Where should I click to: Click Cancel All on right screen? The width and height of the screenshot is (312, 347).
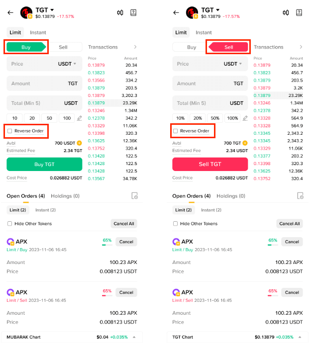[290, 224]
